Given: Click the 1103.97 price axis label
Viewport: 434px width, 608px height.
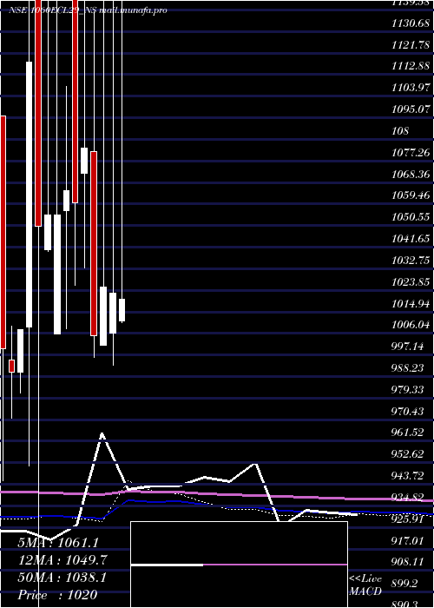Looking at the screenshot, I should pyautogui.click(x=411, y=88).
